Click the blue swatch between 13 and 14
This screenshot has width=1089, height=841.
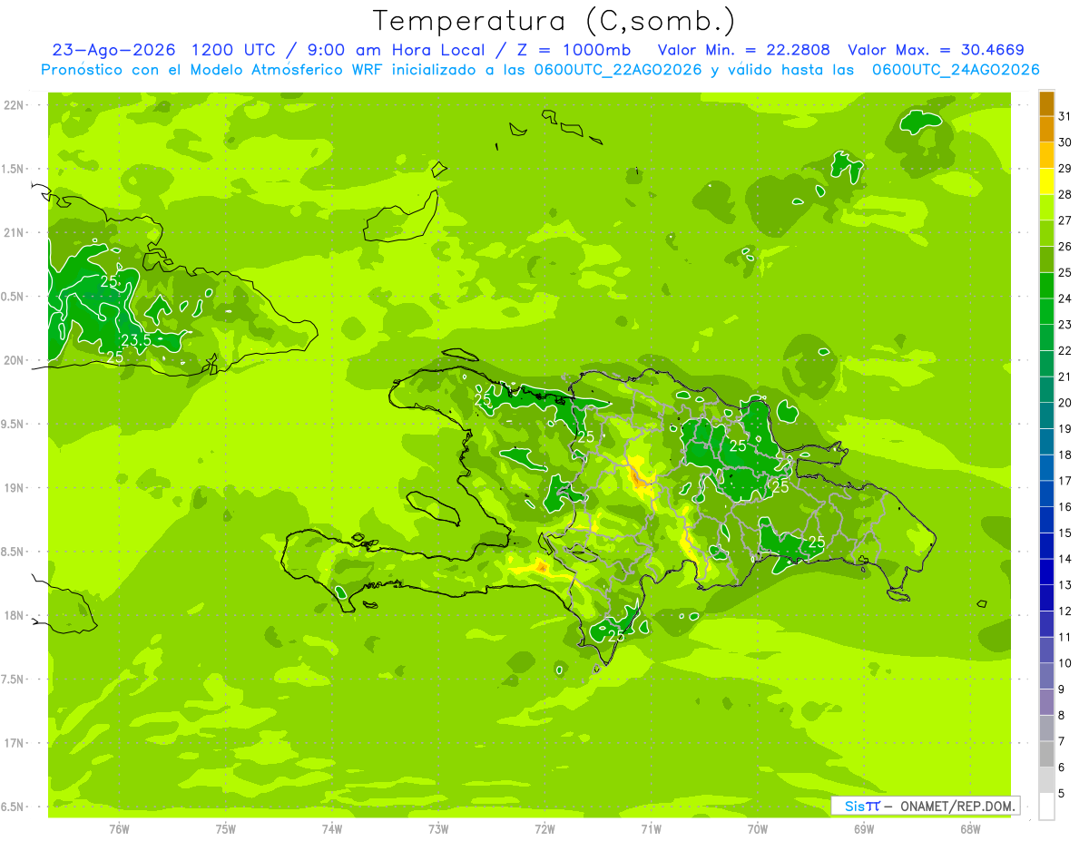pos(1046,572)
